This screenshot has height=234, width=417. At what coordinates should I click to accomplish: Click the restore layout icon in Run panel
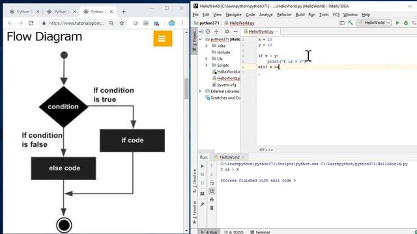tap(203, 194)
